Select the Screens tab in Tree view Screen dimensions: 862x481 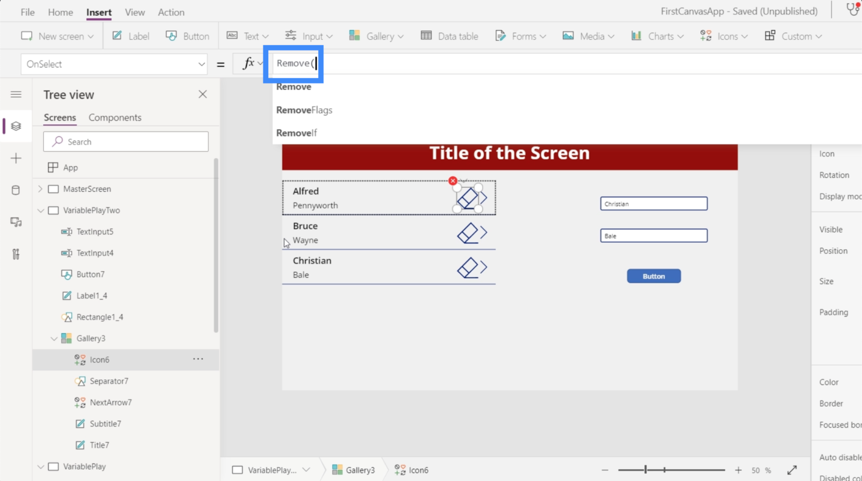tap(60, 117)
